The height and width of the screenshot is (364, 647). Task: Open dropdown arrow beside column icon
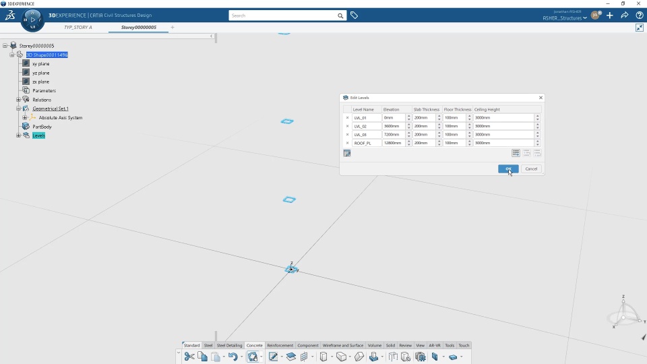click(332, 357)
